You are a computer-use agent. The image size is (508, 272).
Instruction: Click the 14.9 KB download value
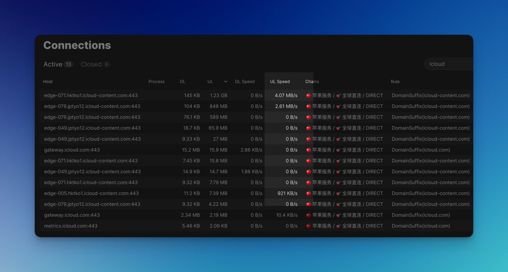(191, 172)
